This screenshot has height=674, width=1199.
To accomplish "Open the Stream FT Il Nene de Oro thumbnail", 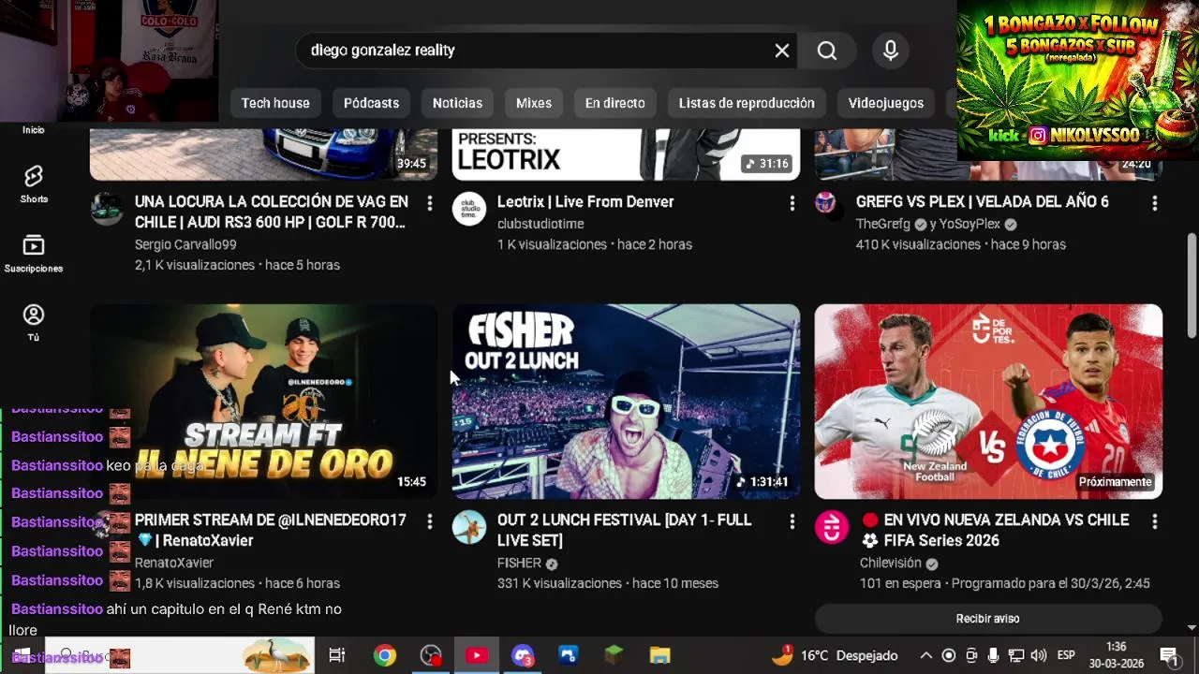I will pos(263,401).
